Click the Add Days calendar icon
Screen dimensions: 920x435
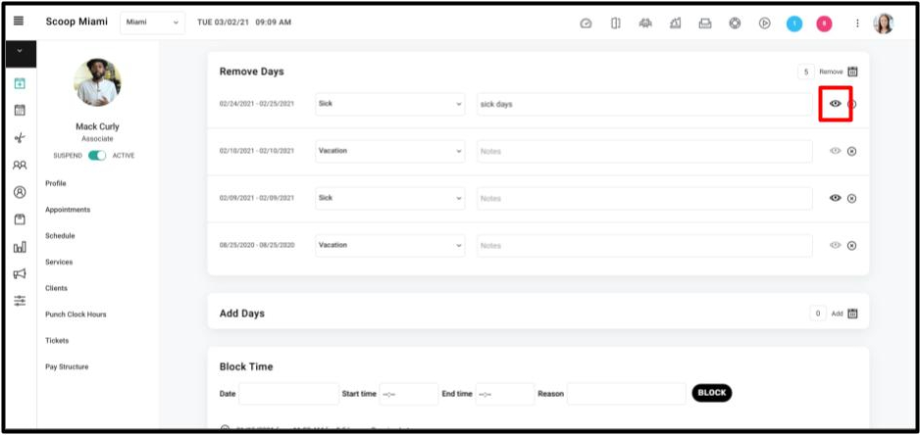click(x=852, y=314)
